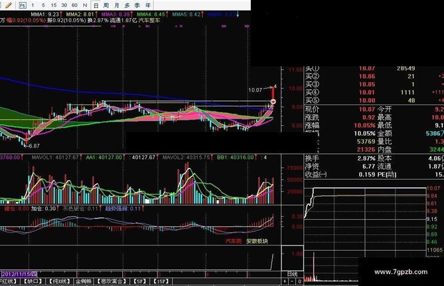Click the AA1: 40127.00 indicator label

coord(104,157)
